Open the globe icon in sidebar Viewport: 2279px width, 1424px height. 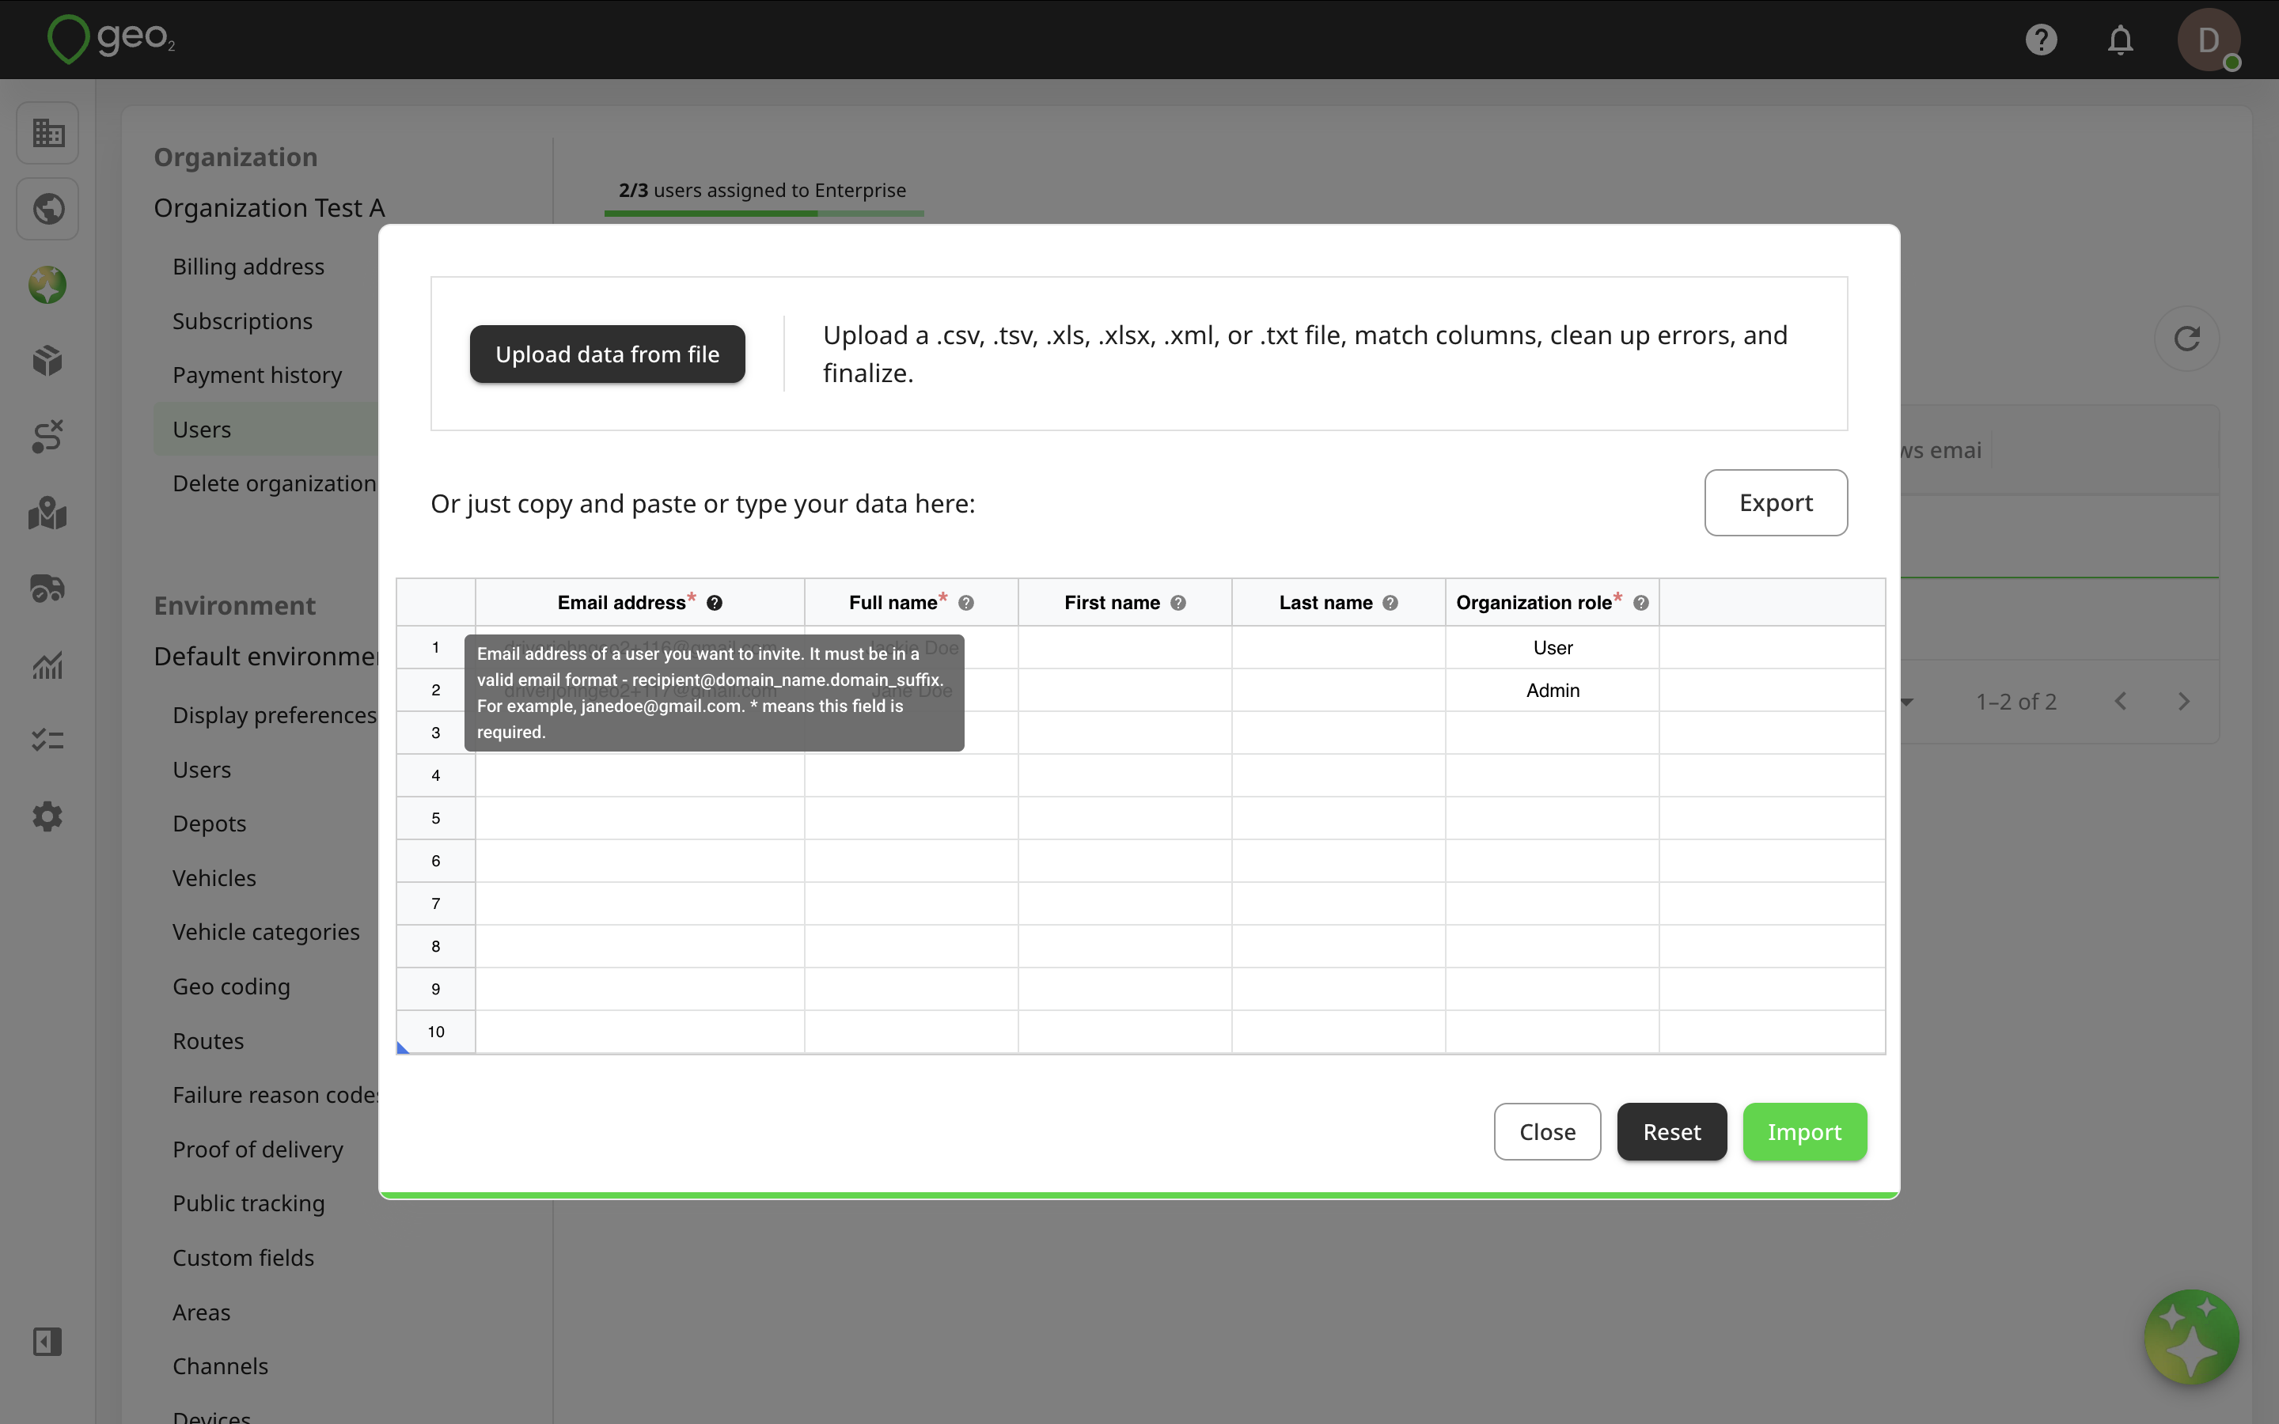tap(48, 209)
